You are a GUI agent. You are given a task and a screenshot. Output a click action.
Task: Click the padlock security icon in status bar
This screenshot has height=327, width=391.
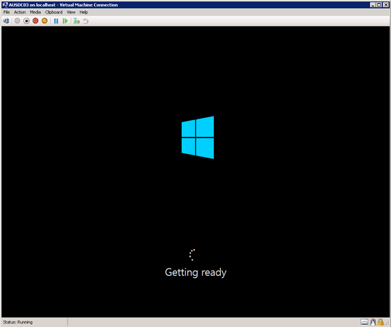click(x=380, y=322)
